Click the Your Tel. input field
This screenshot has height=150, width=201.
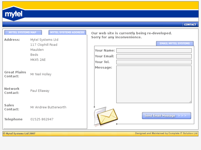(154, 62)
